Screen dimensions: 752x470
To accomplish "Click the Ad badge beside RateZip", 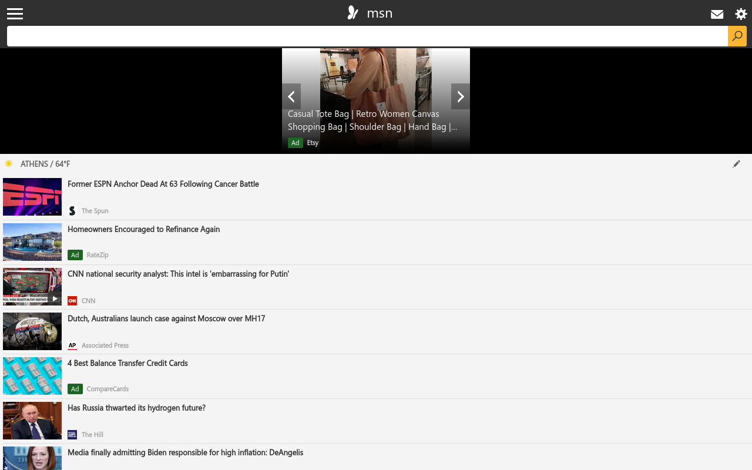I will pyautogui.click(x=75, y=255).
